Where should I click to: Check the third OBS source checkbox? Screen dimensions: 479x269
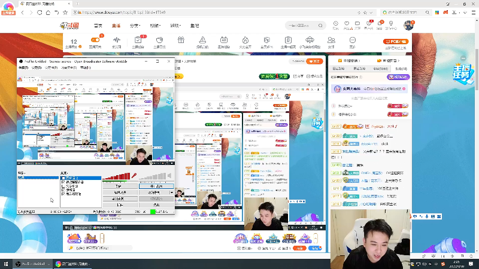63,186
